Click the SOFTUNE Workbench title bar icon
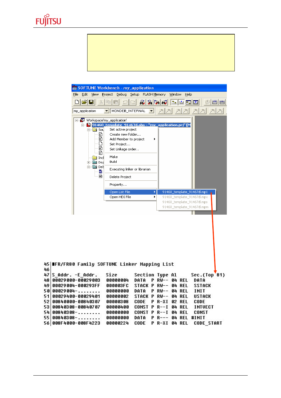Viewport: 281px width, 398px height. [75, 88]
